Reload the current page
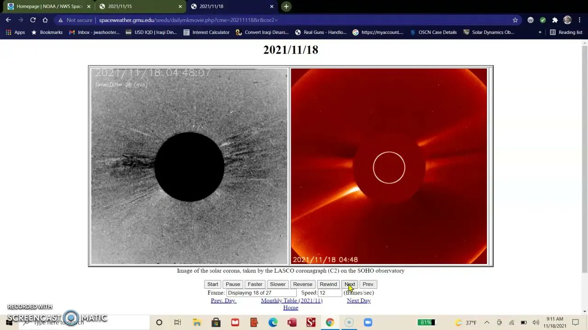The image size is (588, 330). pyautogui.click(x=33, y=20)
